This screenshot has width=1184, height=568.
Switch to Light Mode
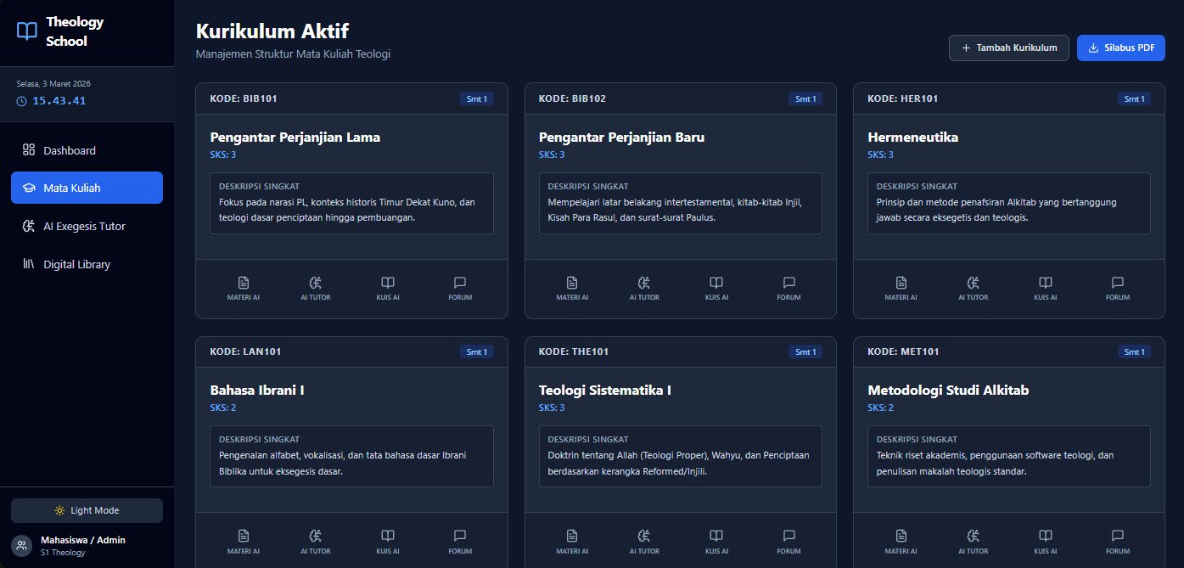click(87, 510)
